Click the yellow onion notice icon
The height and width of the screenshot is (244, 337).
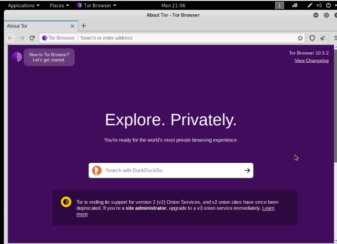click(x=66, y=202)
